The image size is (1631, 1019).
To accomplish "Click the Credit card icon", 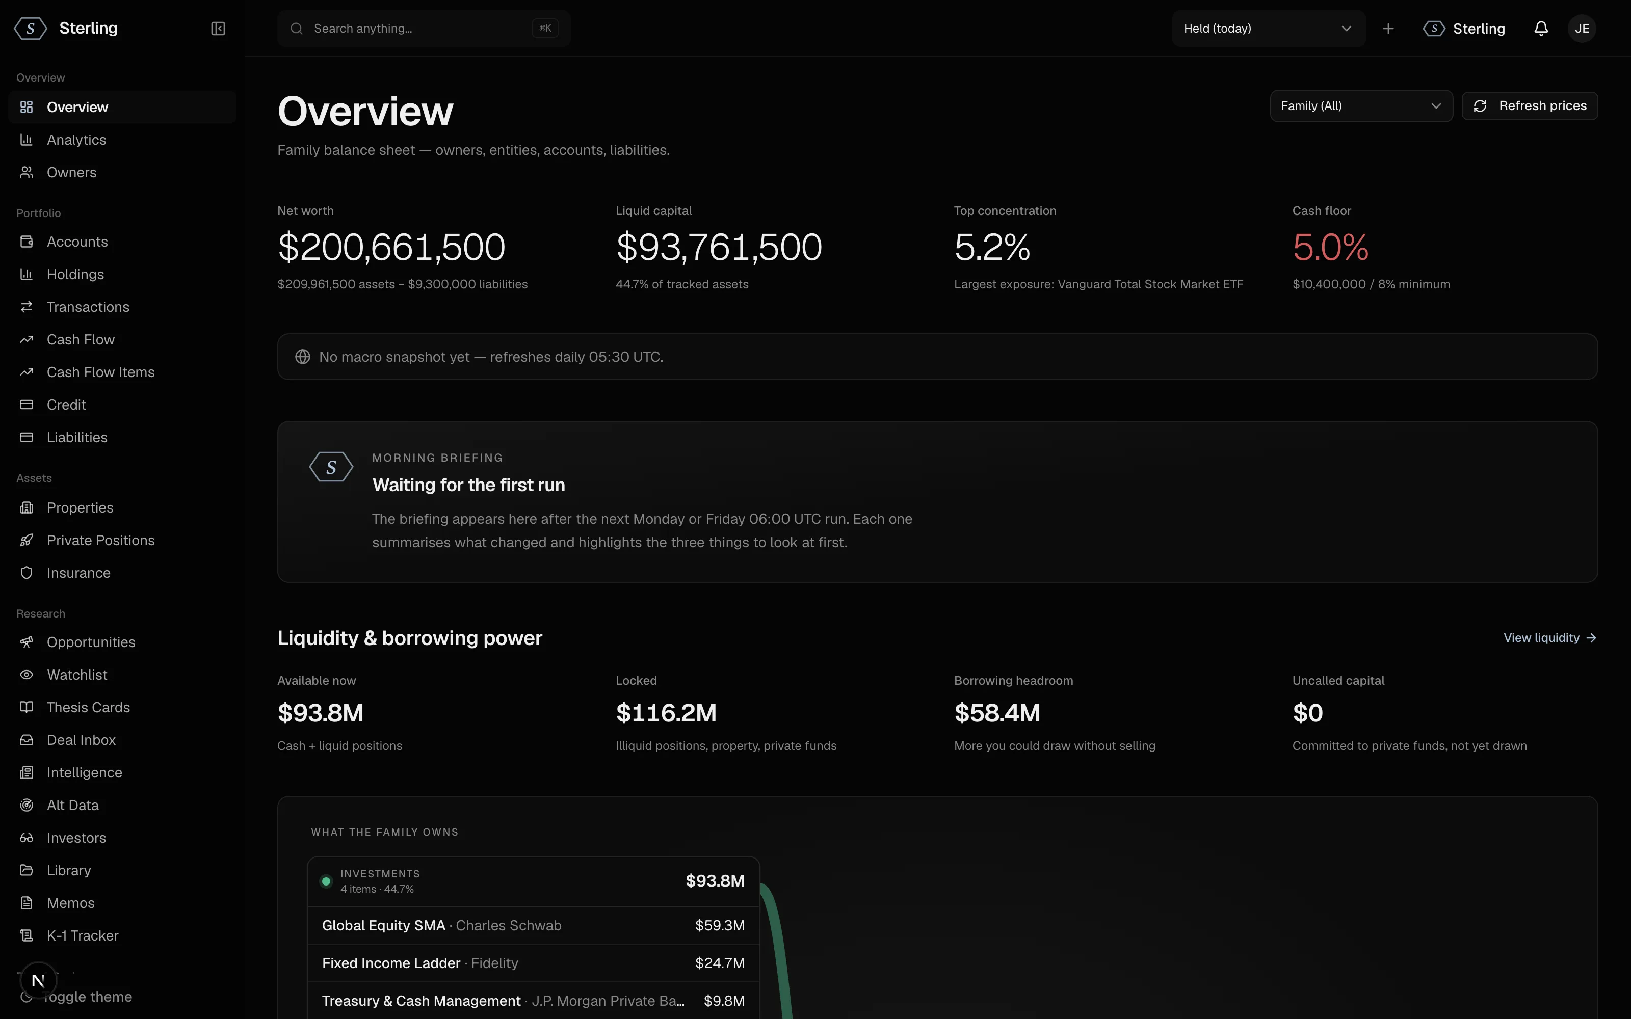I will 27,405.
